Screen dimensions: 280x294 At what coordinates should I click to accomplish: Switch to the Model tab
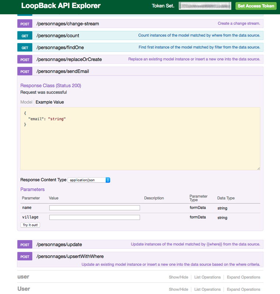(x=26, y=102)
